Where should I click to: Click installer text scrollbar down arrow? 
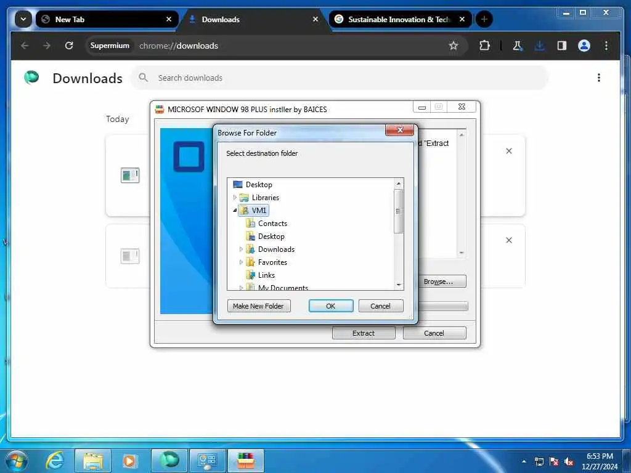point(461,253)
